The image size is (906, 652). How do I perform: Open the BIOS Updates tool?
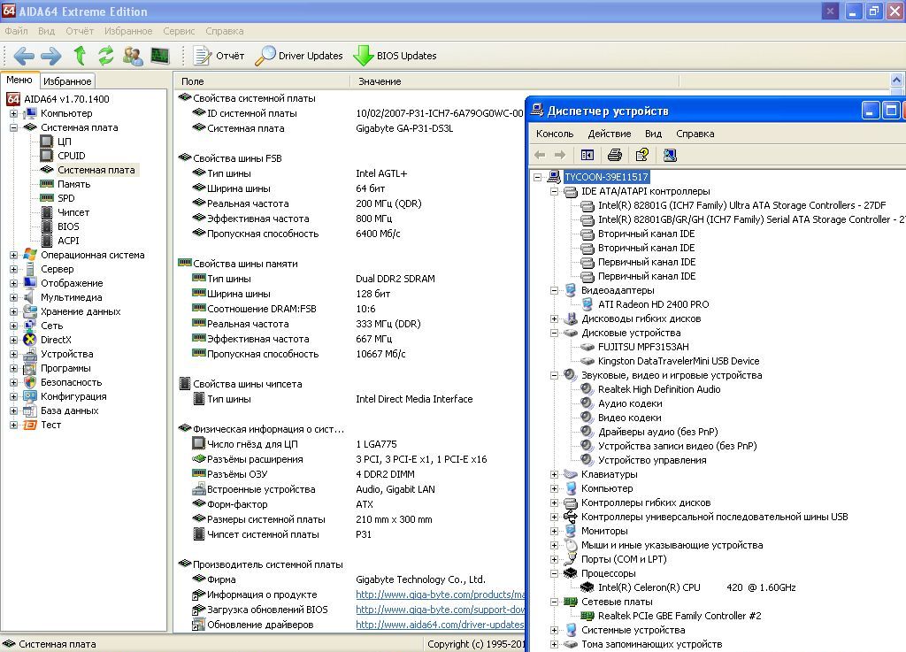tap(395, 56)
